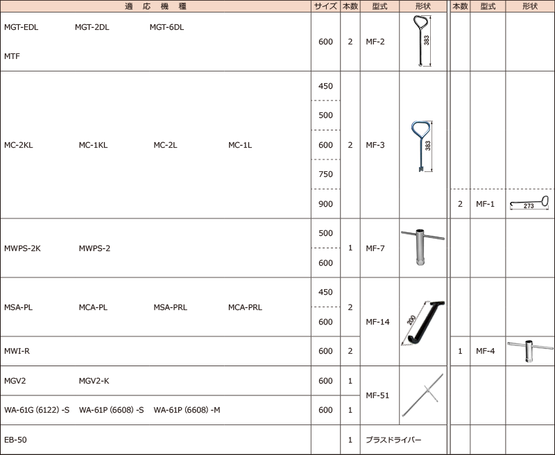Click size 500 in MWPS-2K row
The height and width of the screenshot is (455, 555).
pyautogui.click(x=325, y=233)
